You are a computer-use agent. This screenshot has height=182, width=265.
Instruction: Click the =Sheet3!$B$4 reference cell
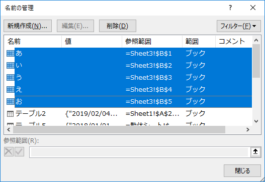point(149,89)
